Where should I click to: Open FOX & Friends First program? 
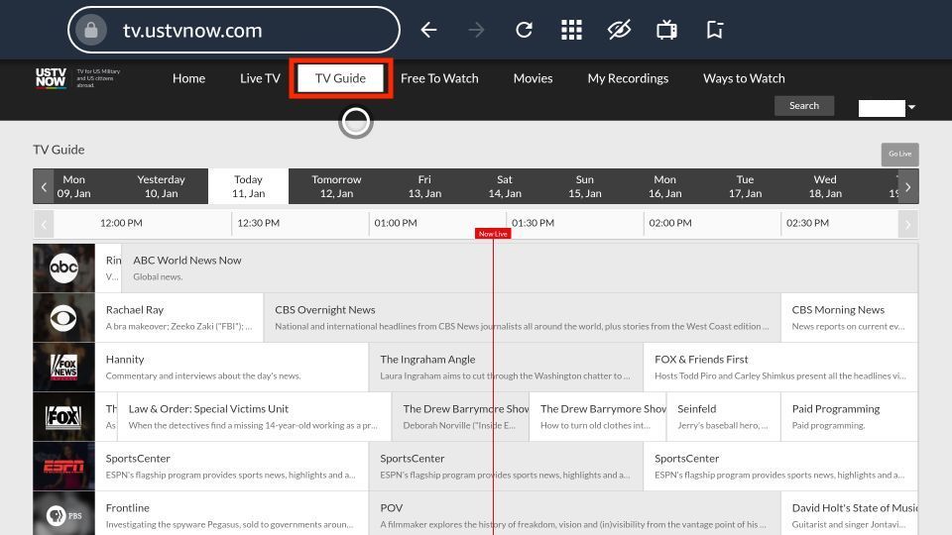click(780, 367)
